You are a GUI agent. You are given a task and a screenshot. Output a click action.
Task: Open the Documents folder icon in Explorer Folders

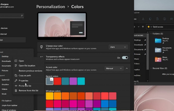coord(158,50)
